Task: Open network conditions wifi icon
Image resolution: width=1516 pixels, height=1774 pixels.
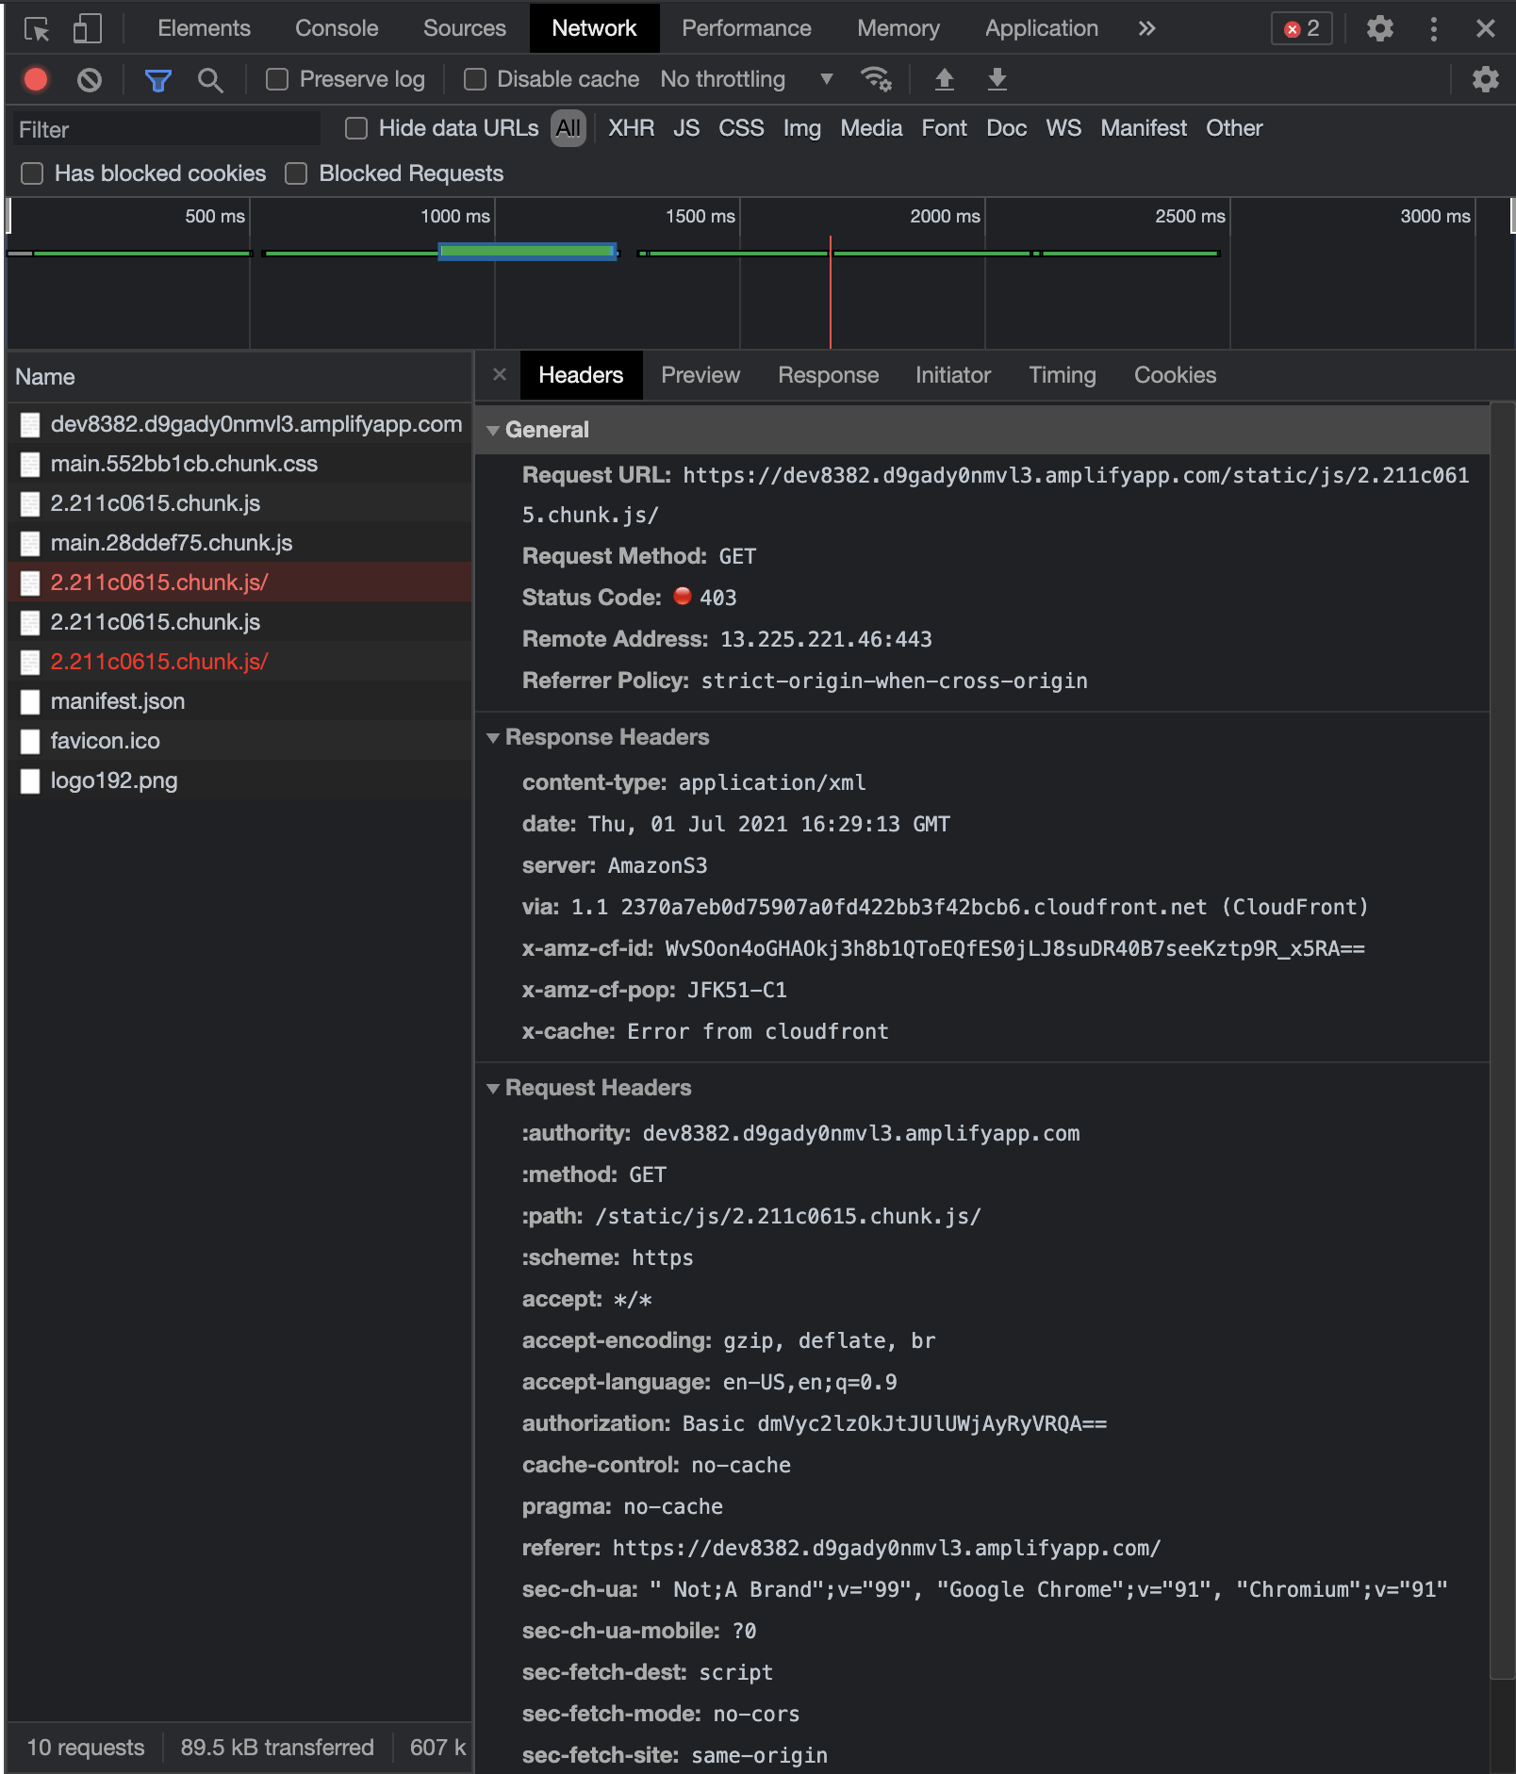Action: [x=876, y=79]
